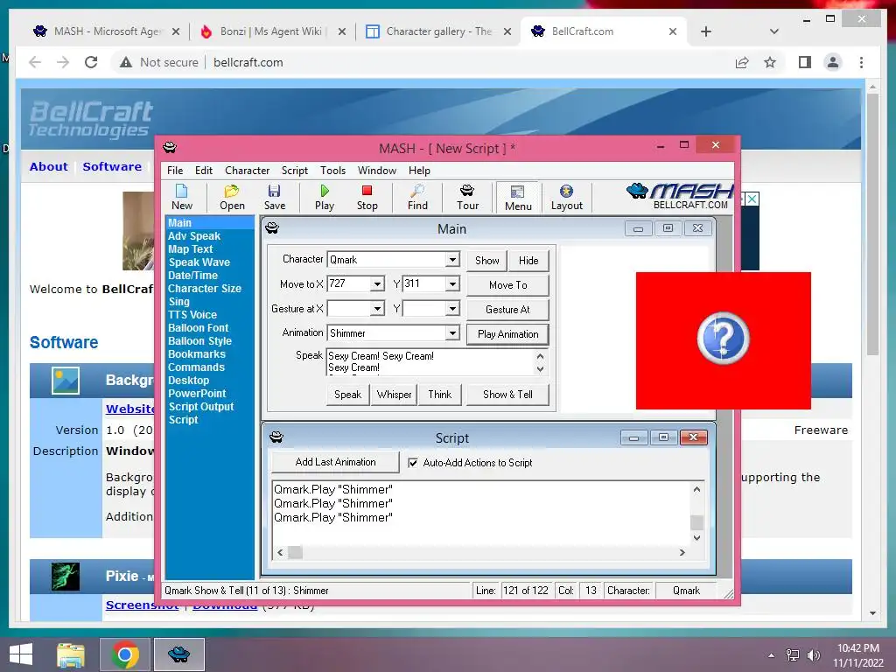Click the Chrome share page icon
Viewport: 896px width, 672px height.
click(742, 62)
